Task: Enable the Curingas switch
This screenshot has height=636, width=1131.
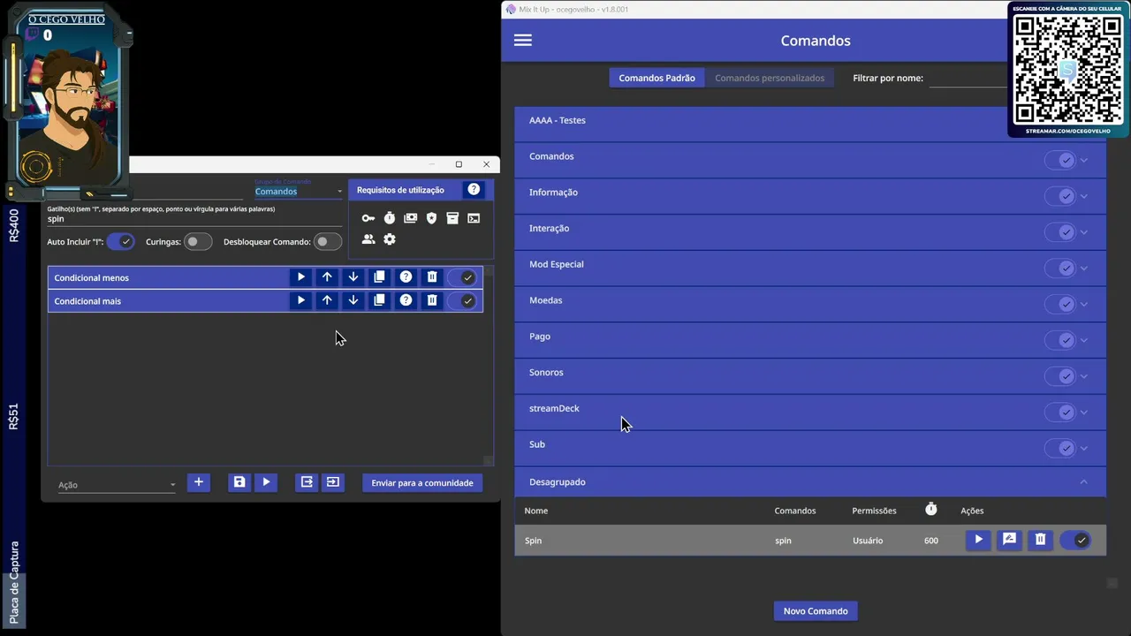Action: [198, 242]
